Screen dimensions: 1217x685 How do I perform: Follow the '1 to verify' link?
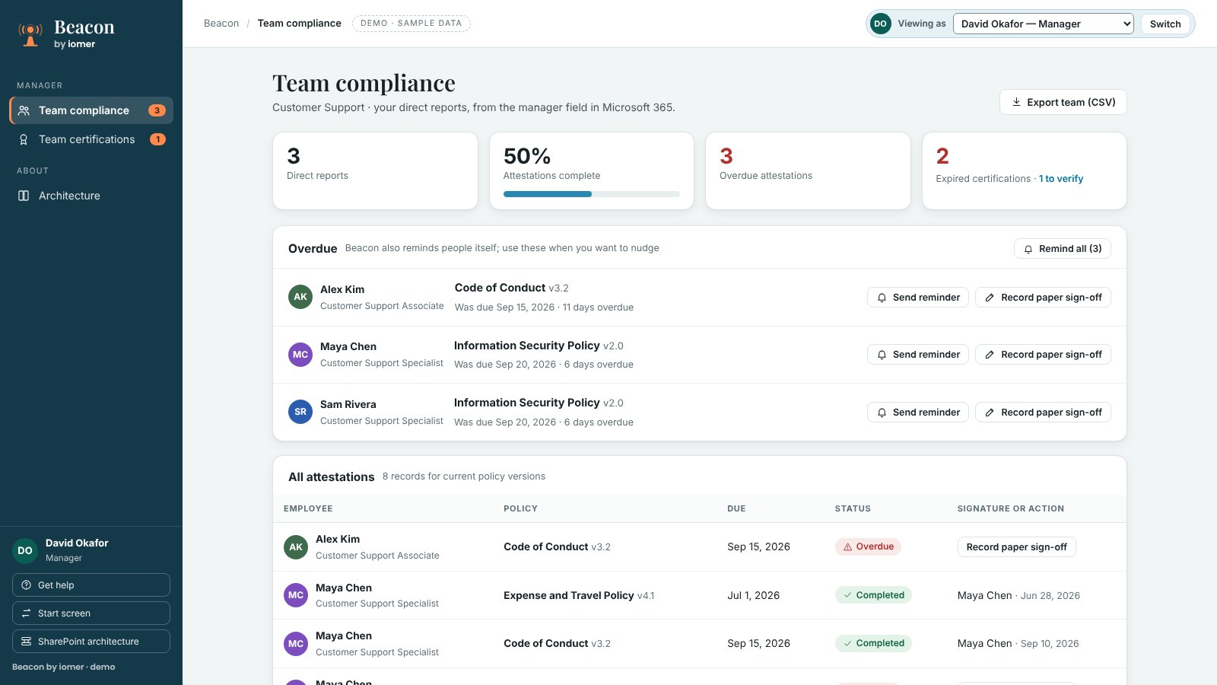click(1061, 179)
